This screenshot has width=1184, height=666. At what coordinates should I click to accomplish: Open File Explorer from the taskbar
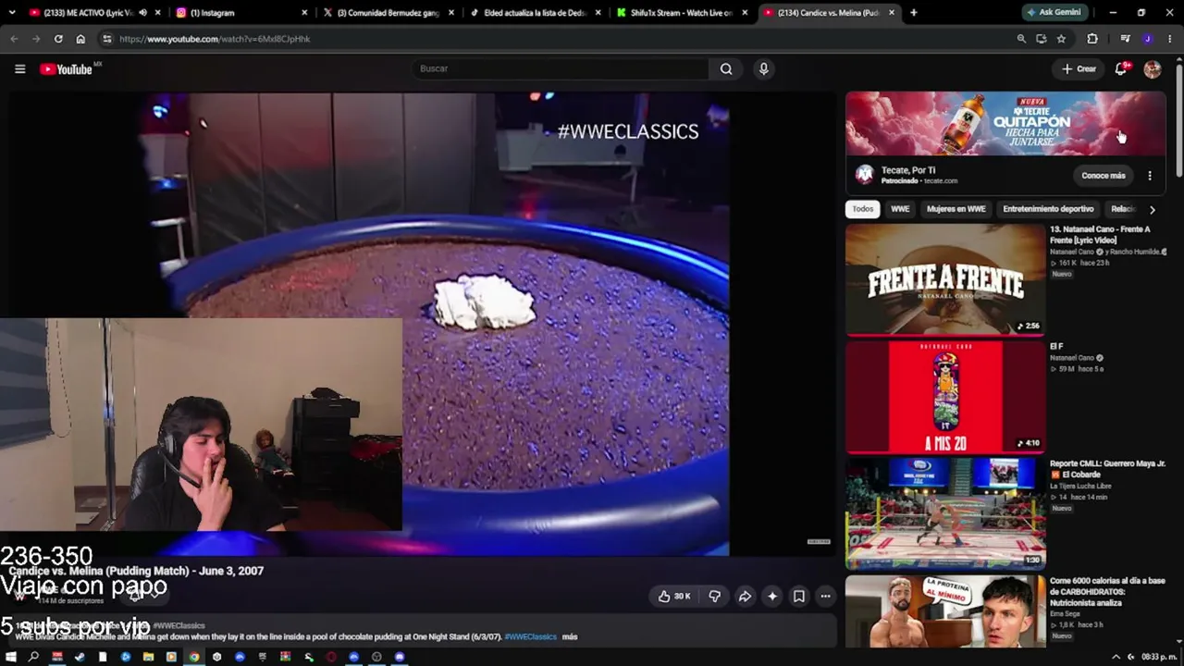click(148, 657)
